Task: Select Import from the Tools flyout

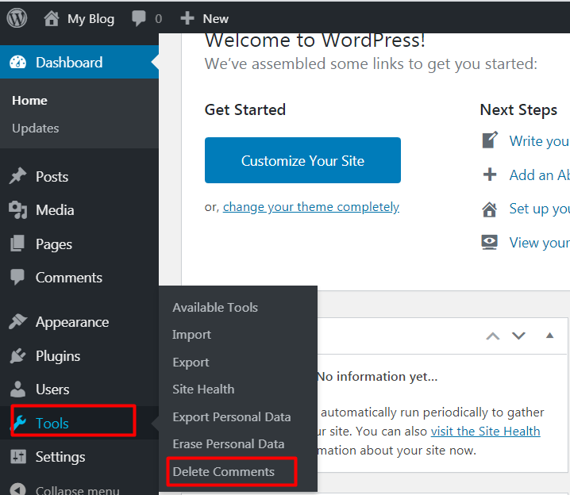Action: 191,335
